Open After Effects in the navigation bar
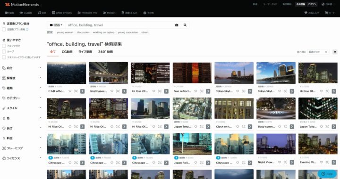Screen dimensions: 340x179 click(x=62, y=13)
